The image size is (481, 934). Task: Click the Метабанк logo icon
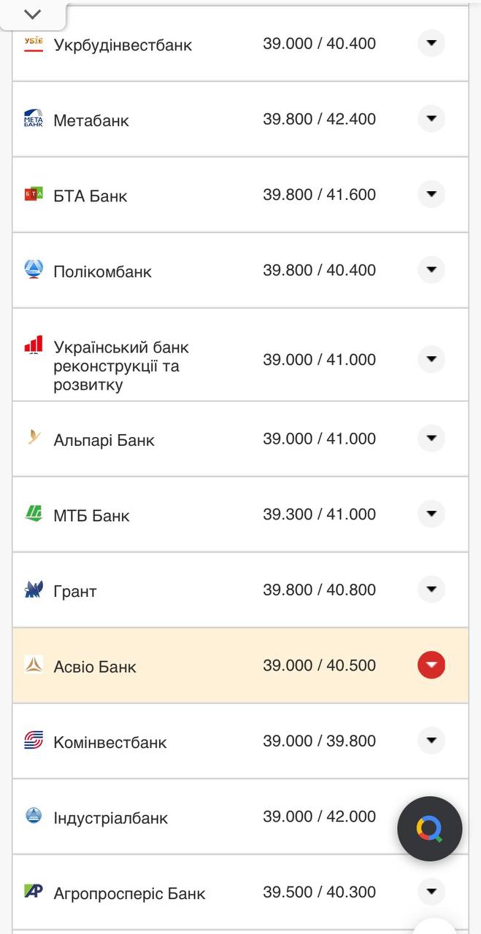coord(34,119)
